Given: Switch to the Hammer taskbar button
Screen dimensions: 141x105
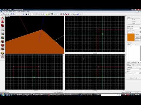Looking at the screenshot, I should pyautogui.click(x=86, y=95).
